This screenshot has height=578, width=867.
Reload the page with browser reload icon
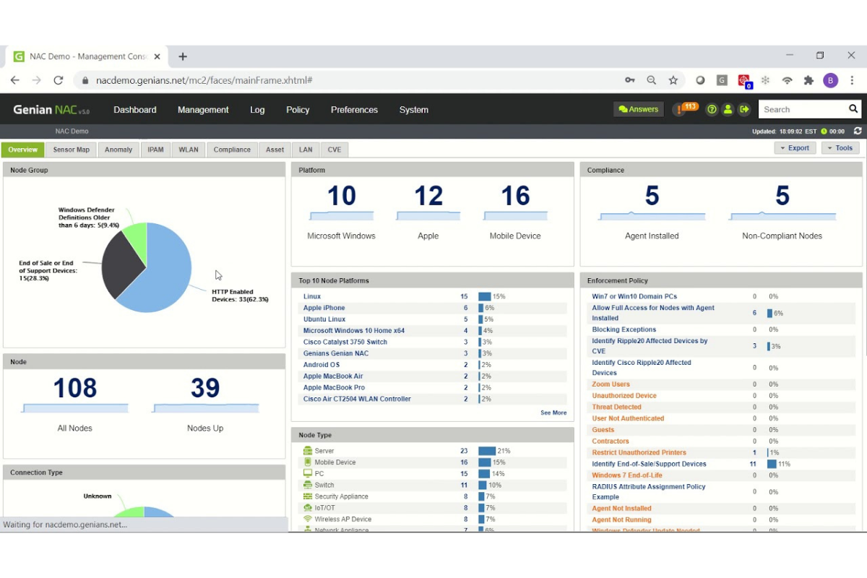59,80
